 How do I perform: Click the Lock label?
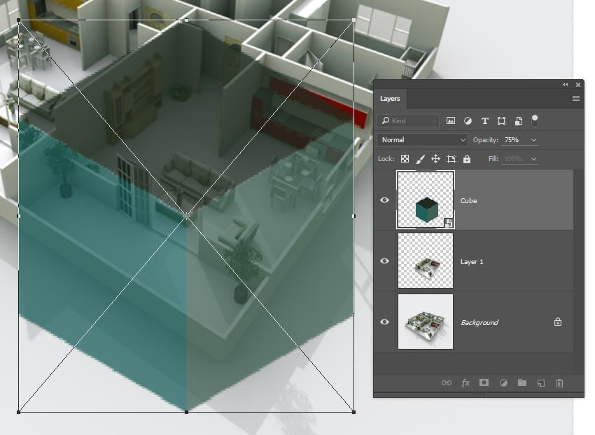386,159
